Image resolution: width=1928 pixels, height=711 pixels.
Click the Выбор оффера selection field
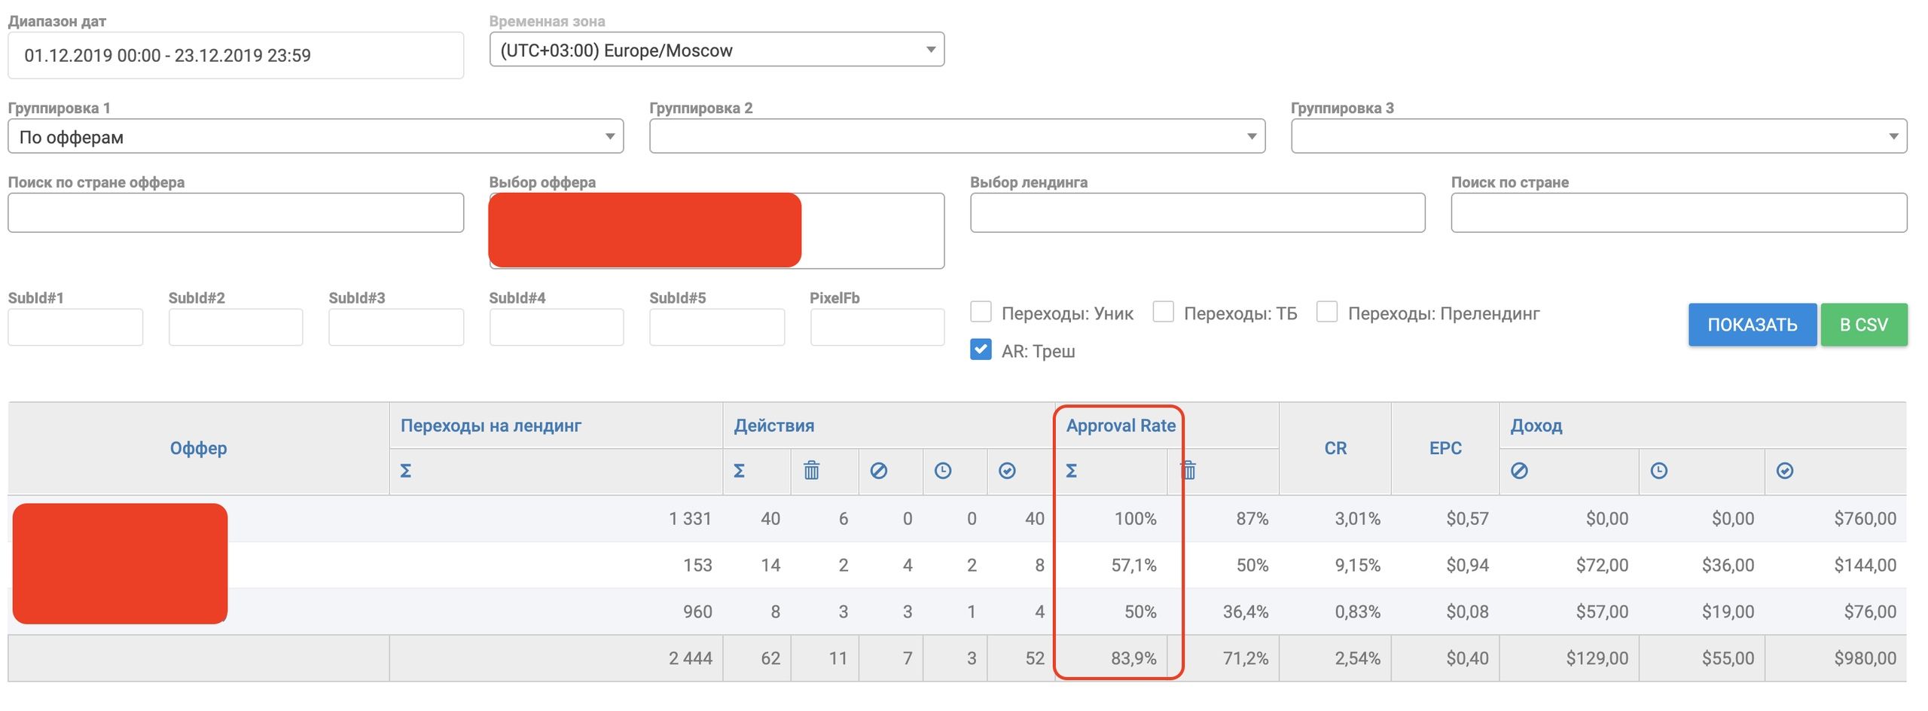(x=717, y=230)
